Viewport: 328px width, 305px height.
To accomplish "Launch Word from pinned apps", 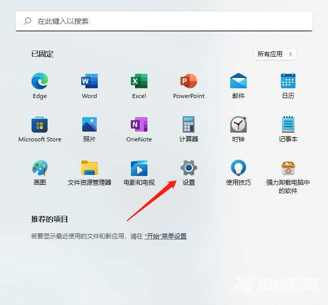I will point(90,81).
